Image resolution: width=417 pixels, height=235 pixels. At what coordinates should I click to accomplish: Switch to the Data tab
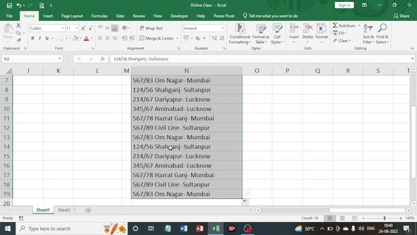(120, 16)
